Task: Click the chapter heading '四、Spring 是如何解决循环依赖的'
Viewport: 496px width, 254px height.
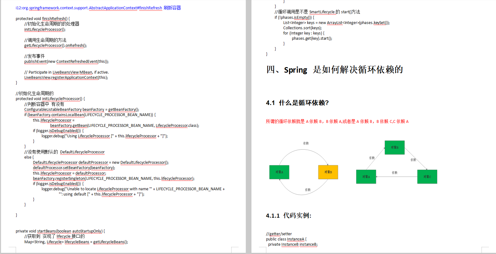Action: (x=334, y=70)
